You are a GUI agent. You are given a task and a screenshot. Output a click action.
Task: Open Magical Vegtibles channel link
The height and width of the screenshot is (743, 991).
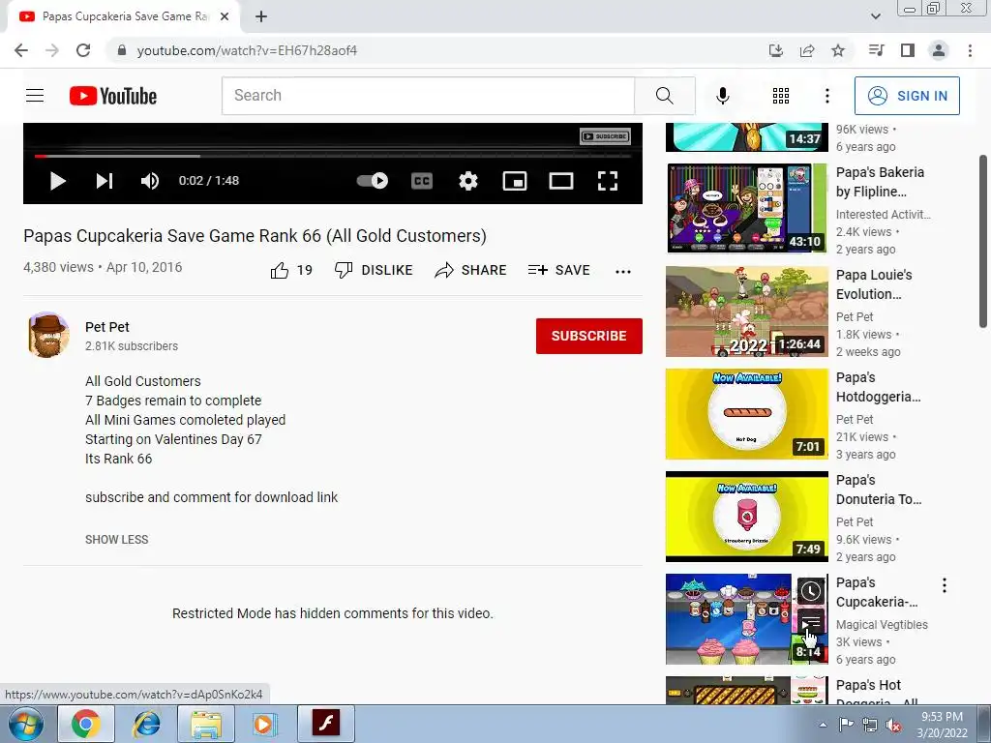(883, 625)
